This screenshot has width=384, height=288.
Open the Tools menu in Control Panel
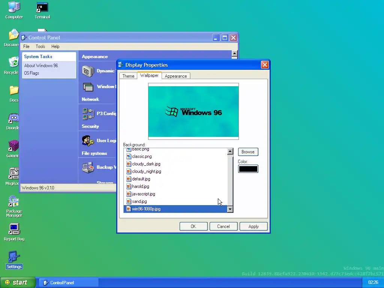point(40,46)
